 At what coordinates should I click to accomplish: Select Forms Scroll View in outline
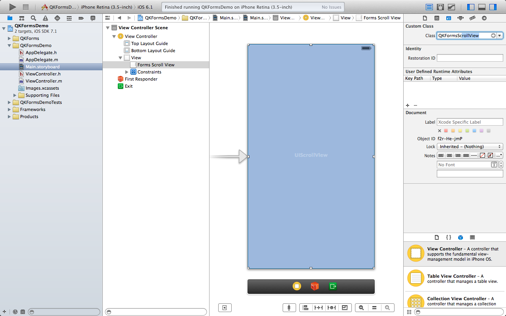point(156,65)
